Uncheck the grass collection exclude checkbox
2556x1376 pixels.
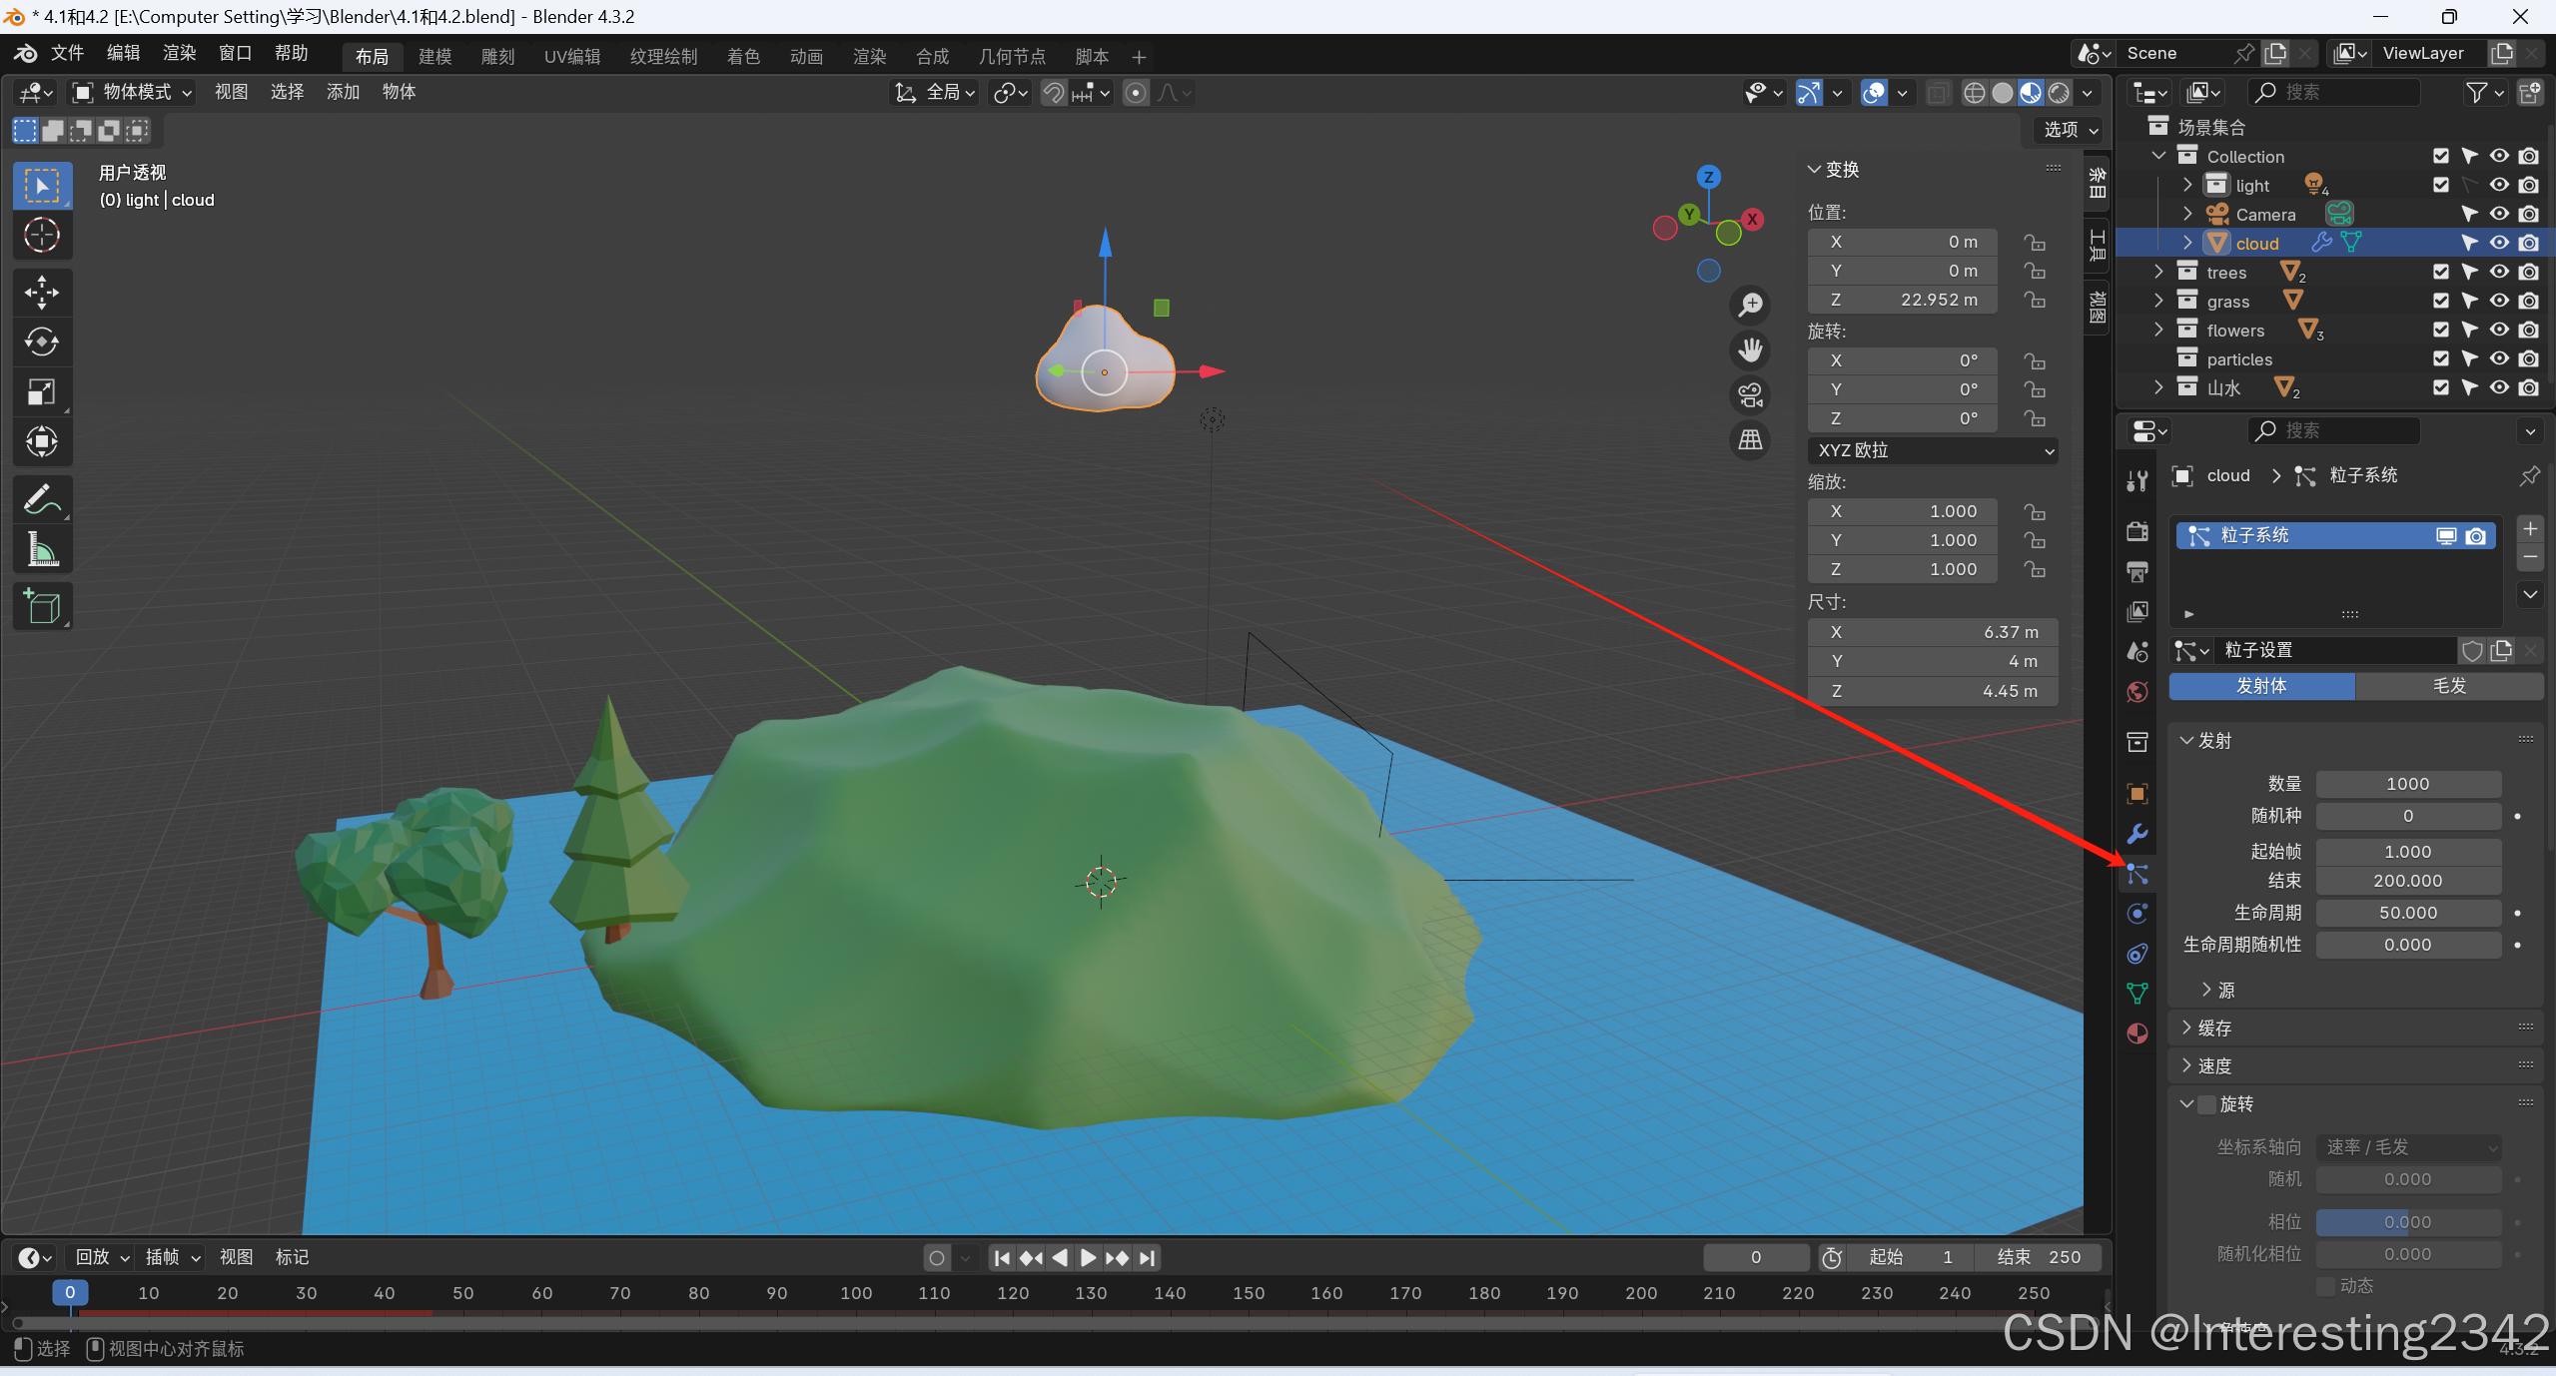click(x=2441, y=301)
